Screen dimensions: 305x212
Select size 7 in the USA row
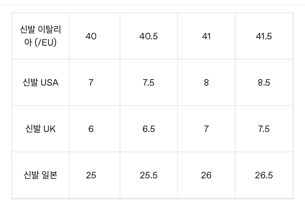(x=91, y=83)
